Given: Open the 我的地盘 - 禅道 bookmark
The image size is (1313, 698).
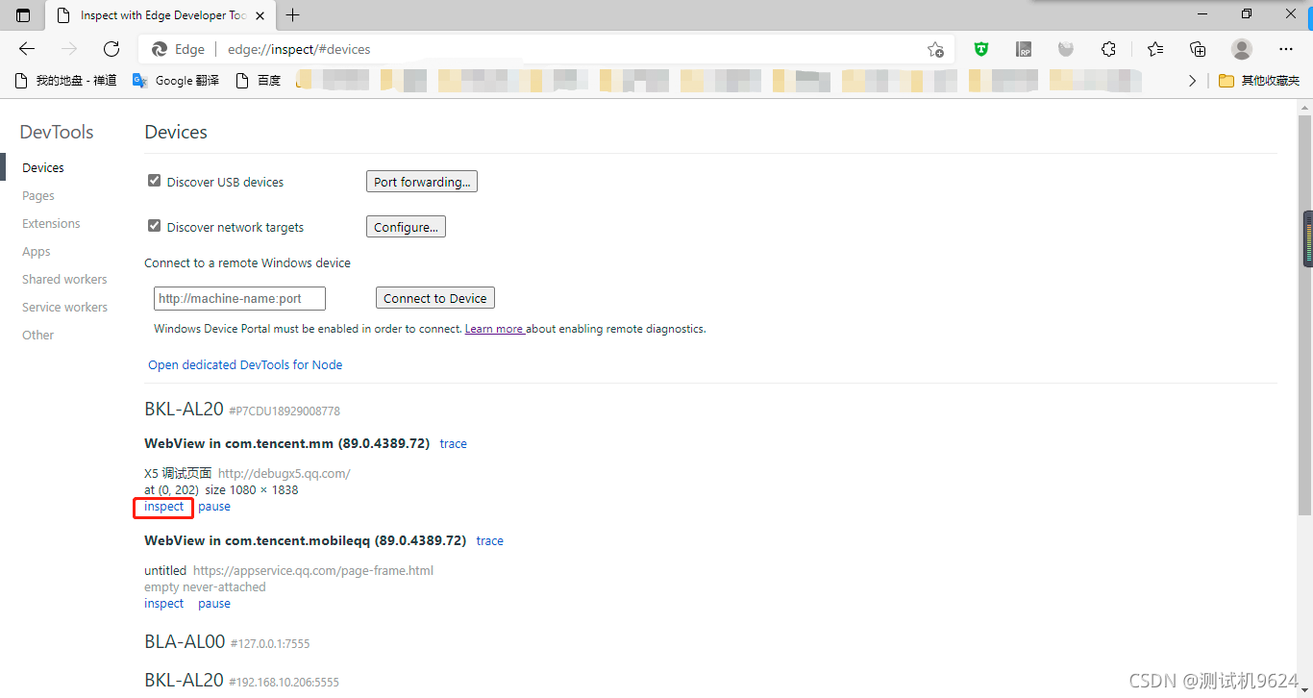Looking at the screenshot, I should point(66,81).
